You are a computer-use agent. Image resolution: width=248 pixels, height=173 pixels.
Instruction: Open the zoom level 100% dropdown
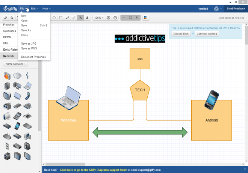click(x=99, y=18)
